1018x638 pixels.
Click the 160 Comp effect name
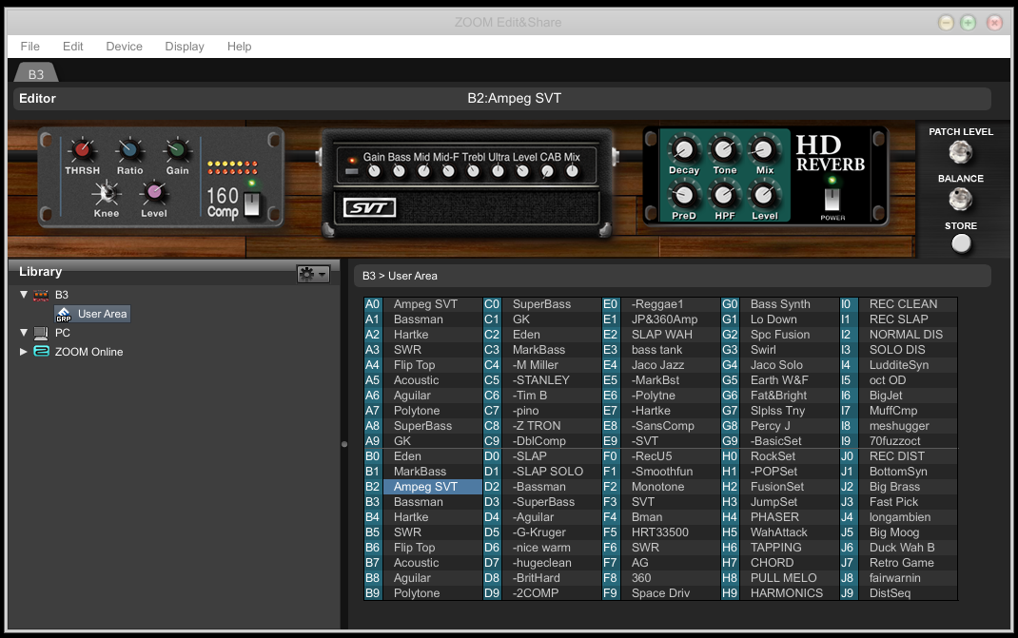223,203
